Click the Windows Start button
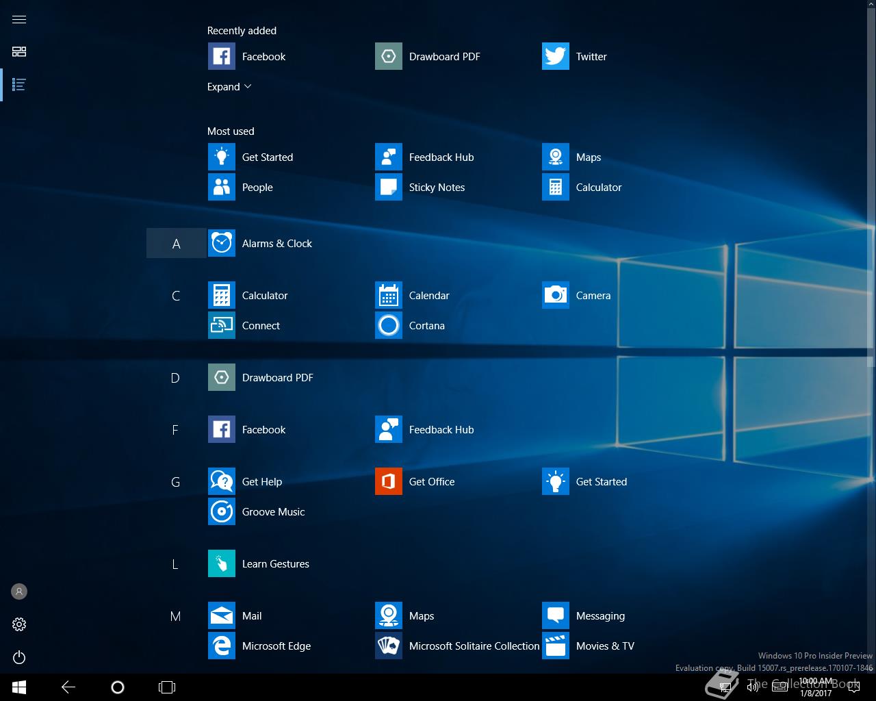 (x=19, y=687)
